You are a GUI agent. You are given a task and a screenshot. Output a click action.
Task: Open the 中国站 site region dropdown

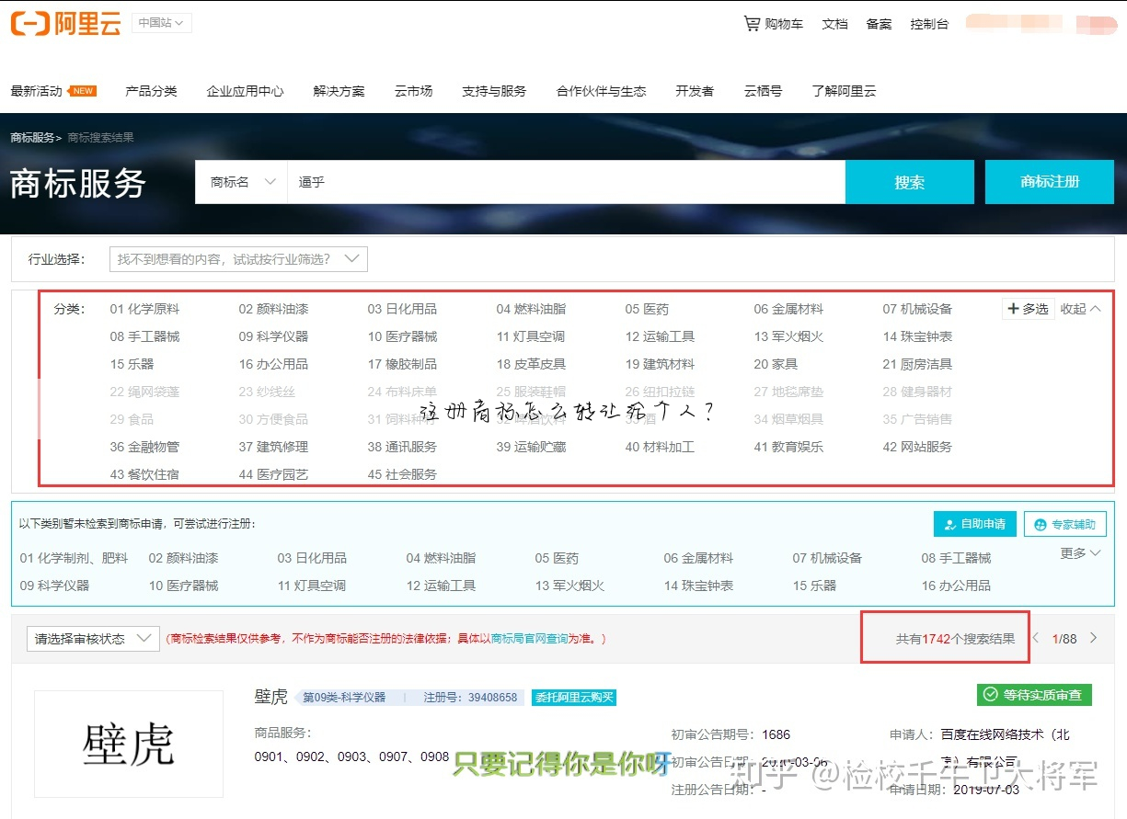click(x=161, y=22)
